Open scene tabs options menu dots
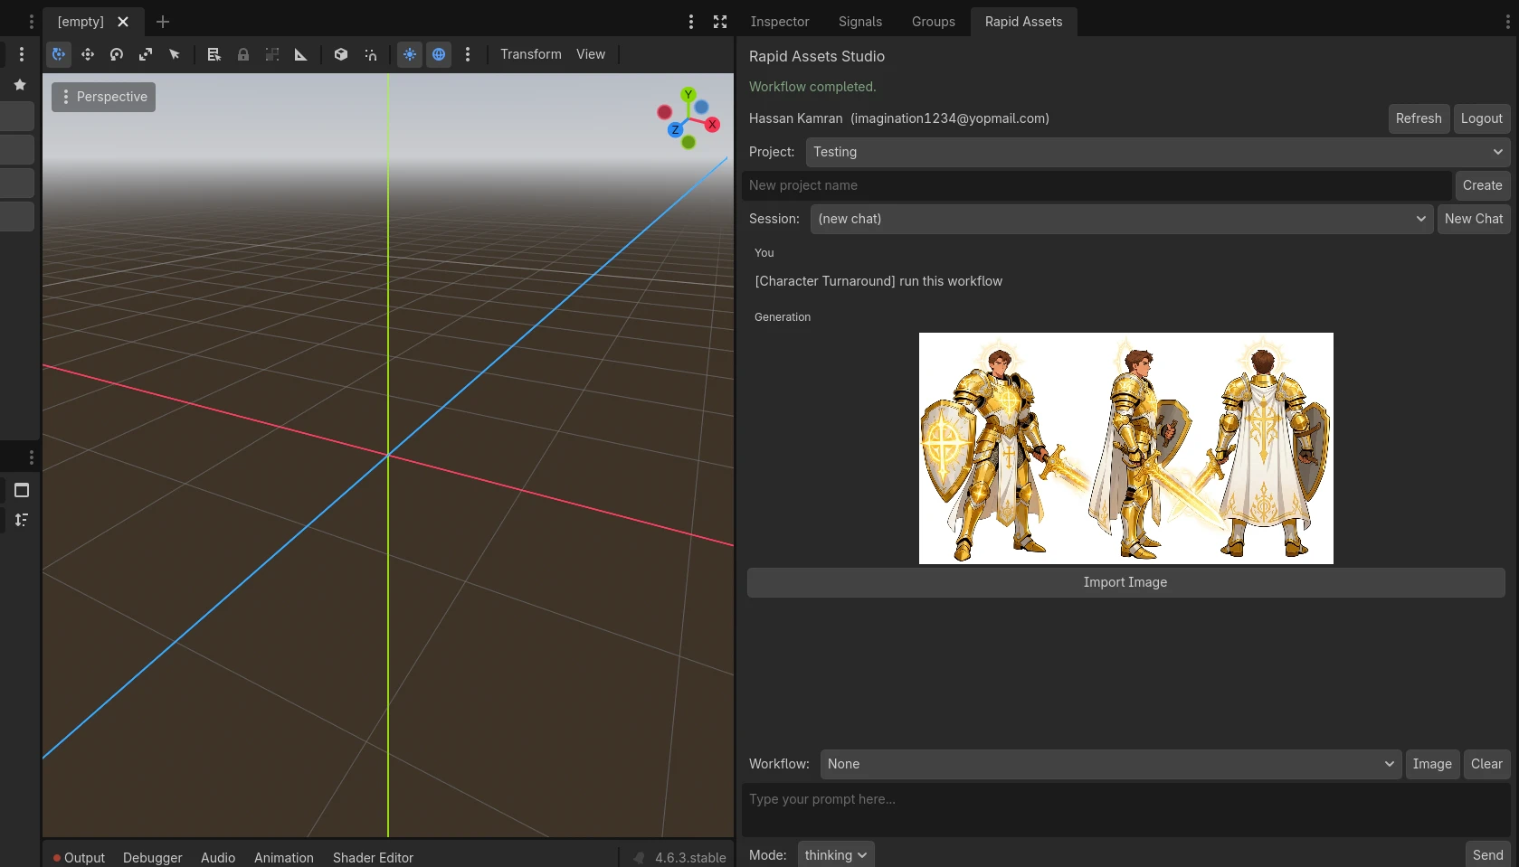 (x=691, y=22)
